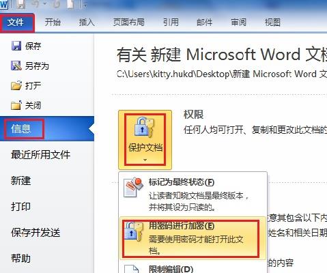Click the 打开 folder icon
The width and height of the screenshot is (327, 273).
[16, 85]
